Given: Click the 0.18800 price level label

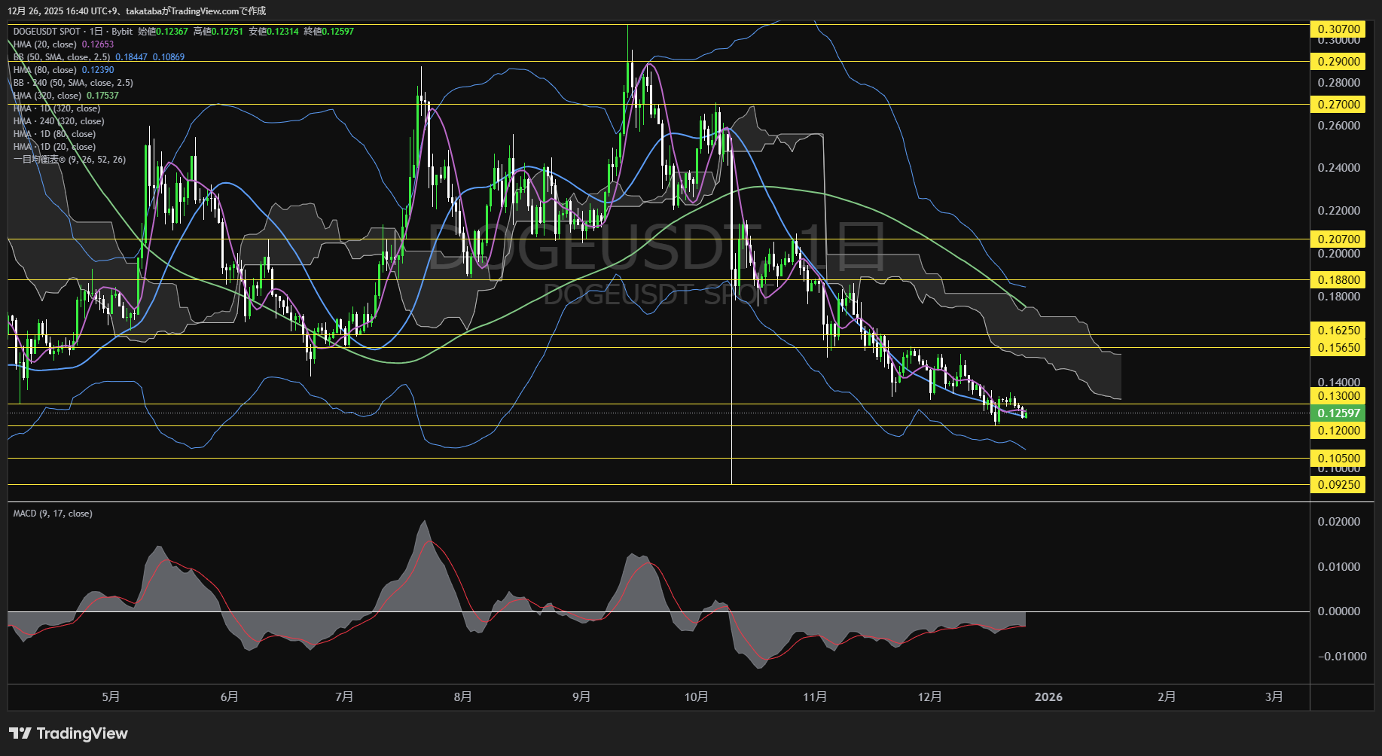Looking at the screenshot, I should (1338, 279).
